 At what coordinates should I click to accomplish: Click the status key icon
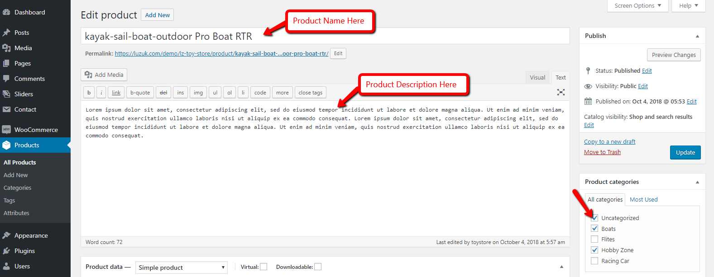588,70
